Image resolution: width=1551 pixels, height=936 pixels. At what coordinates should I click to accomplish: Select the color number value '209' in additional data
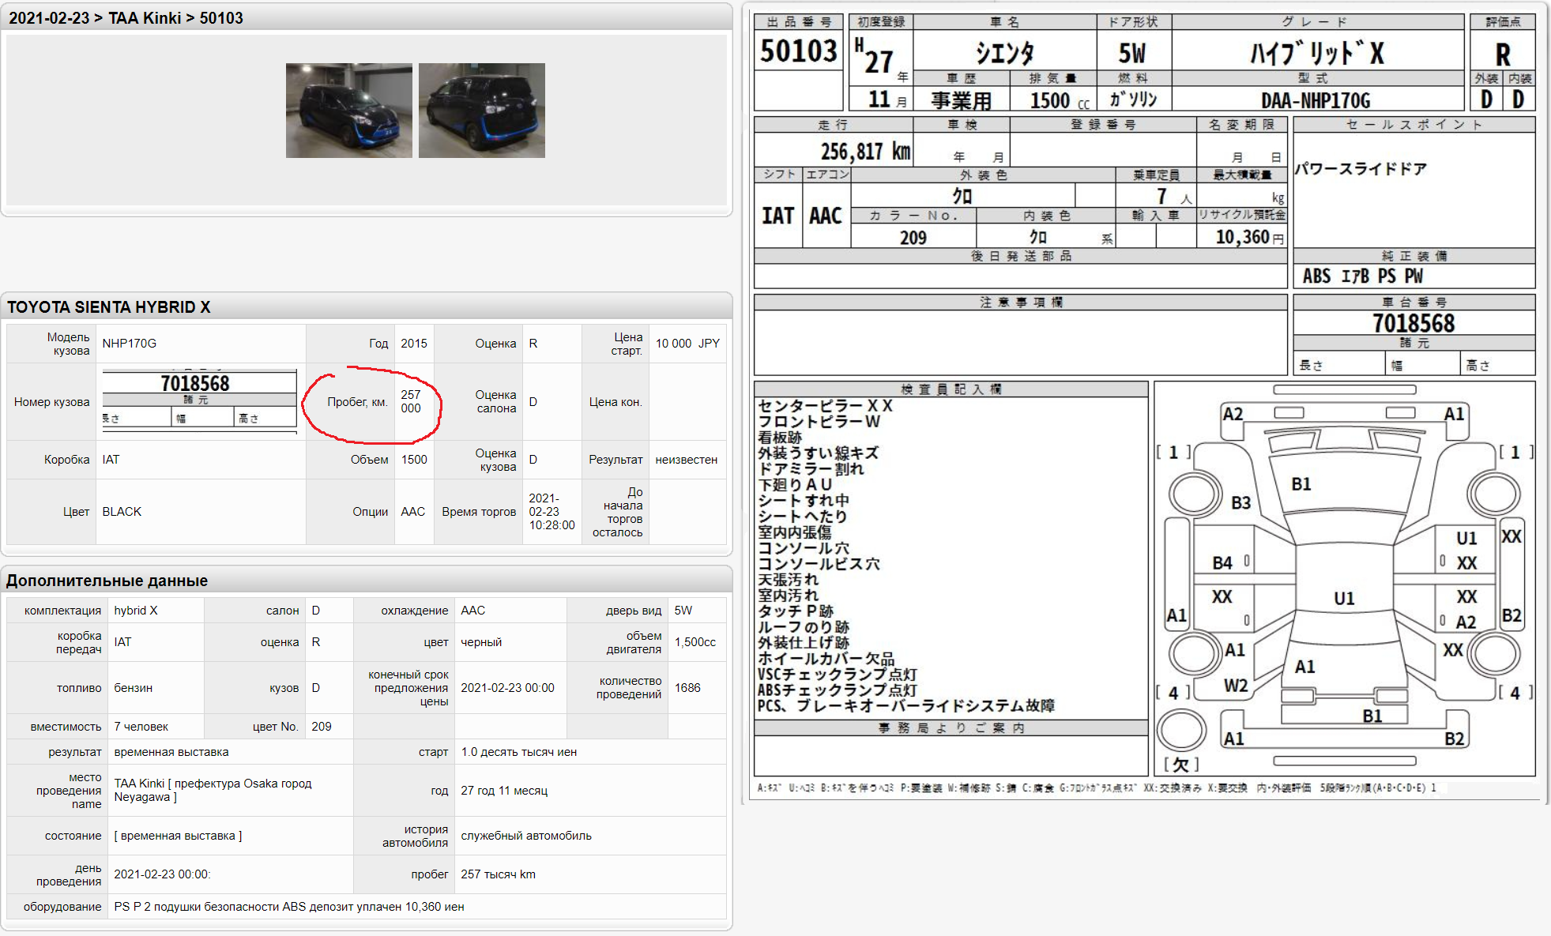322,727
